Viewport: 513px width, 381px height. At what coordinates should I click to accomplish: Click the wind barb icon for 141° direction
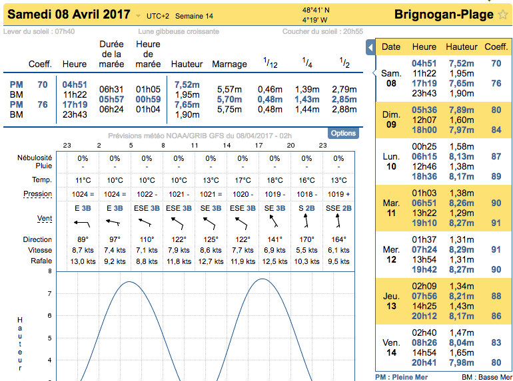click(x=274, y=223)
